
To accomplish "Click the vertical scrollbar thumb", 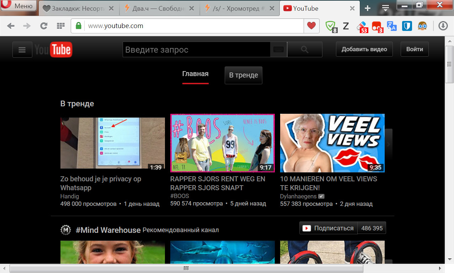I will point(449,64).
